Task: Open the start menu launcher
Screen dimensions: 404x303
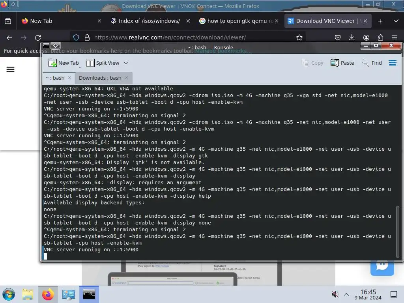Action: [9, 294]
